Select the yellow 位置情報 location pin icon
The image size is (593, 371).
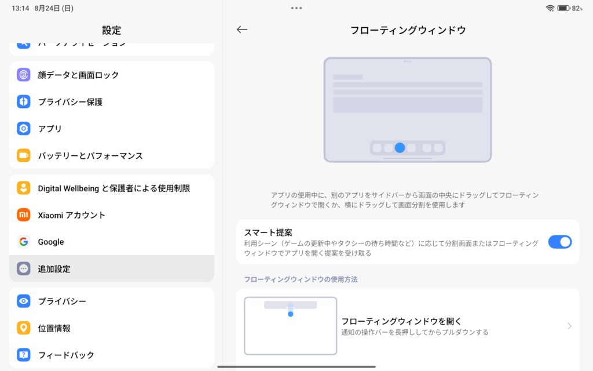(x=23, y=328)
